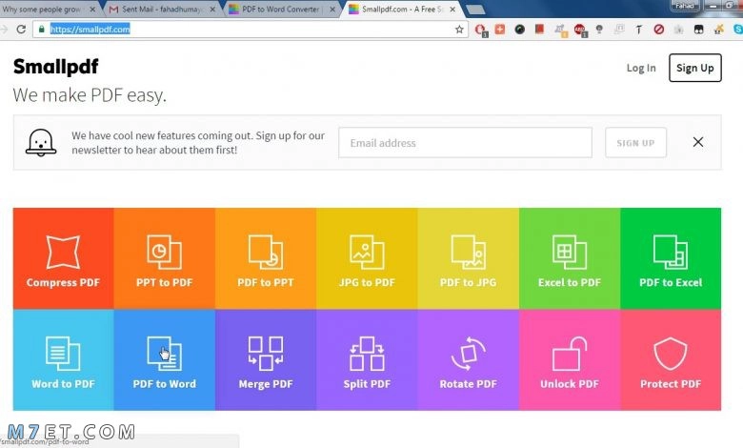Focus the Email address field
743x448 pixels.
tap(465, 143)
